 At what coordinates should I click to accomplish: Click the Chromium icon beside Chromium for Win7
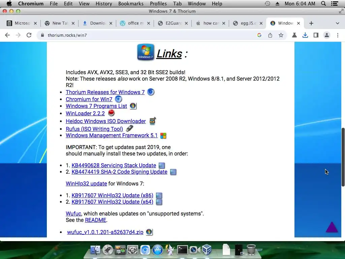click(118, 99)
